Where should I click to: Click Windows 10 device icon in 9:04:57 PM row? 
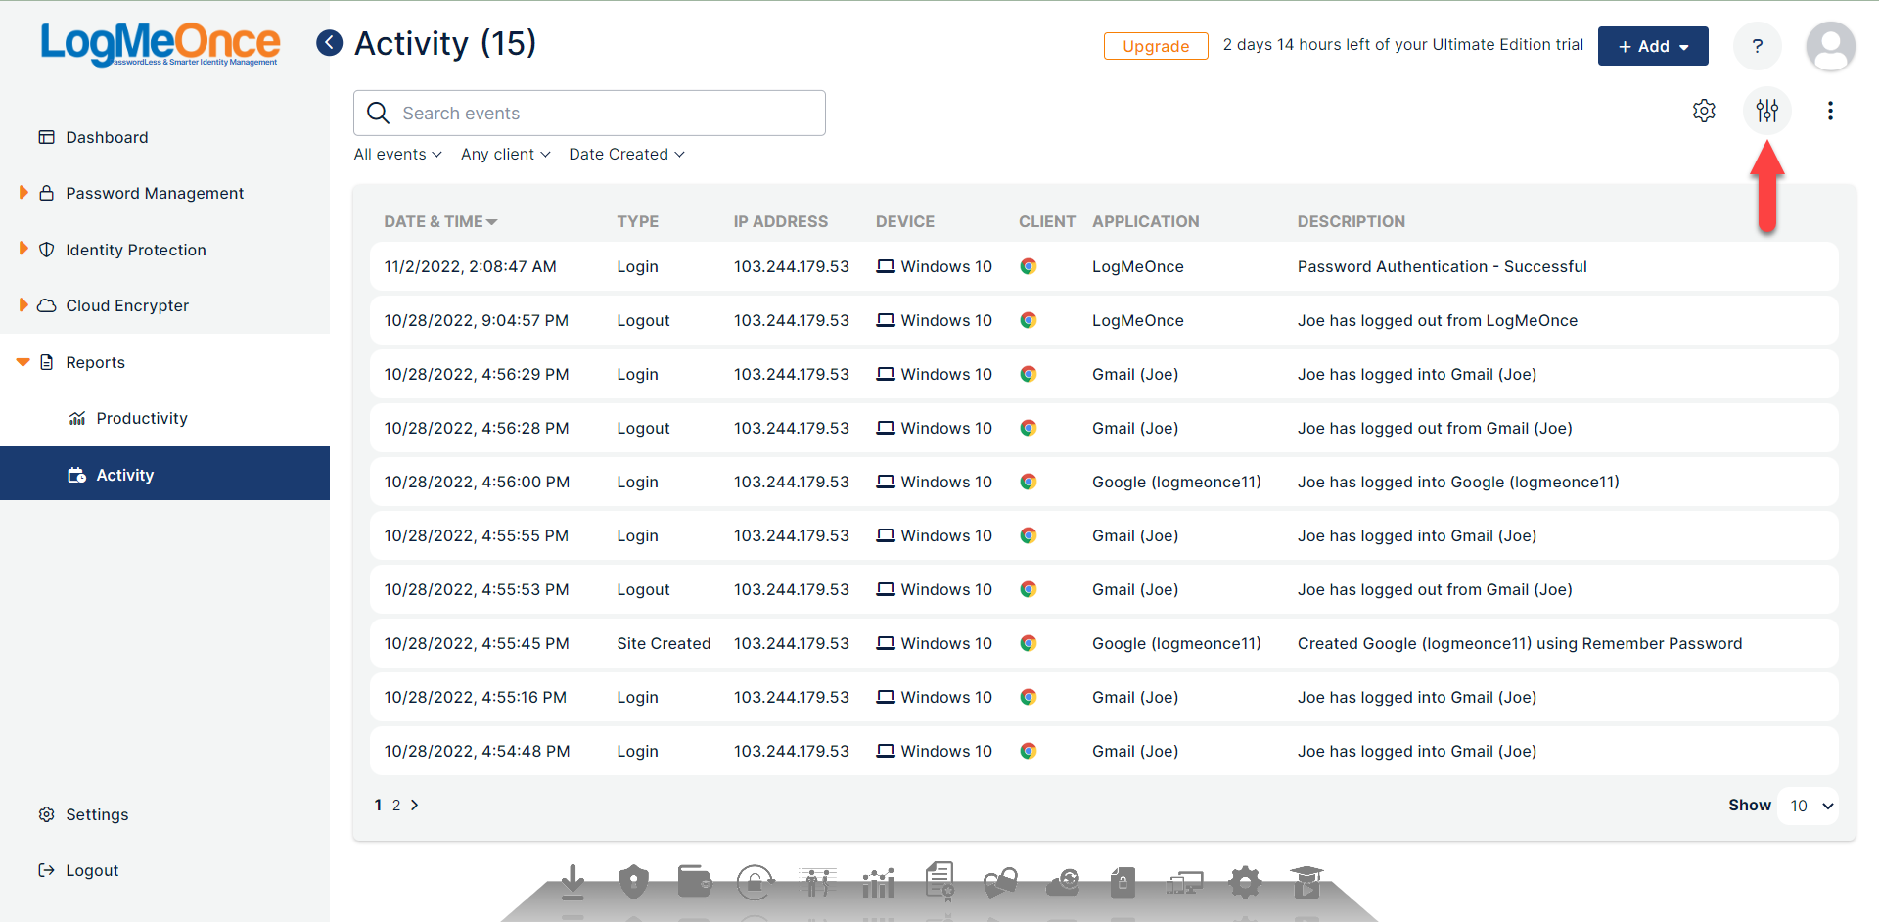click(x=885, y=320)
